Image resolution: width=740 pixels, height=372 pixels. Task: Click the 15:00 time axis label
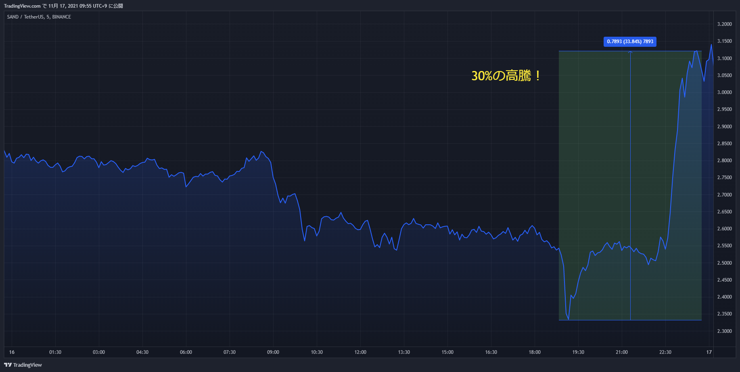(x=447, y=352)
